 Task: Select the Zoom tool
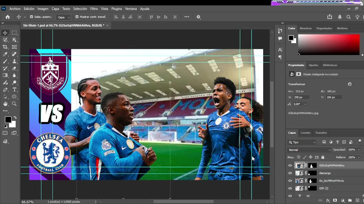pyautogui.click(x=14, y=104)
